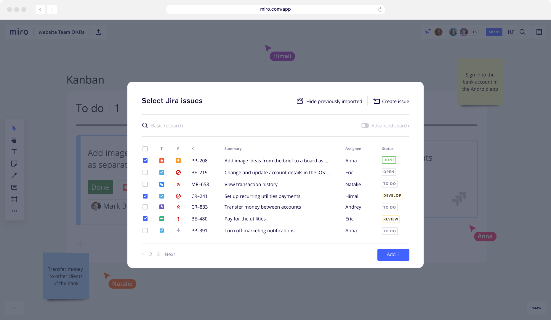Open the search magnifier in top bar
This screenshot has width=551, height=320.
(522, 32)
